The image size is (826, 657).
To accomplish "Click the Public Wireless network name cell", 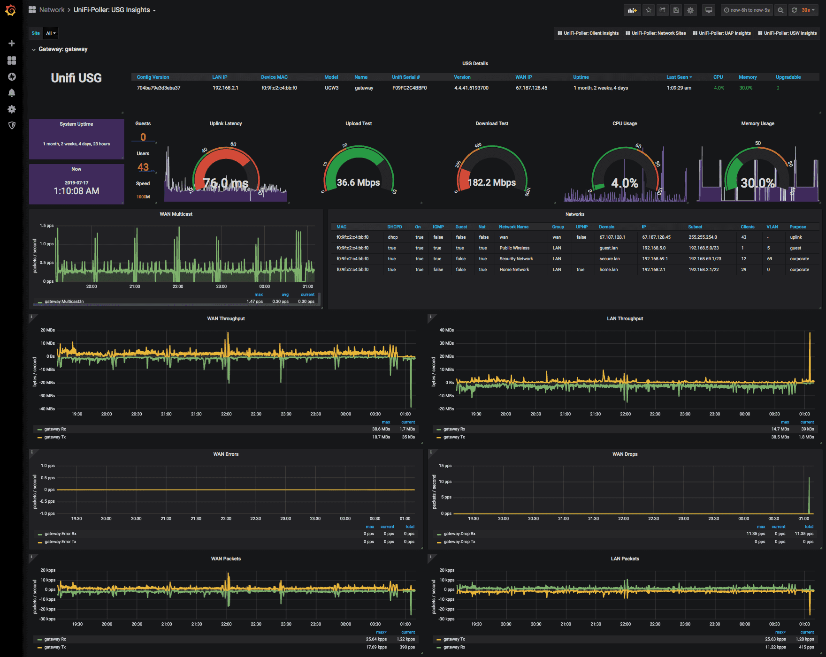I will click(x=514, y=248).
